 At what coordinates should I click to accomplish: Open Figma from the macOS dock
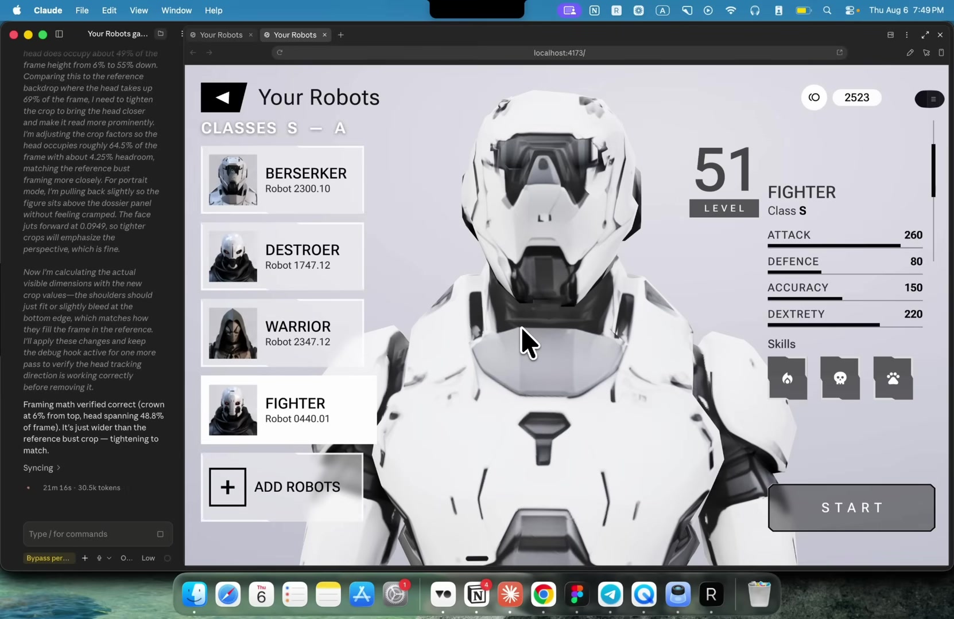point(577,595)
